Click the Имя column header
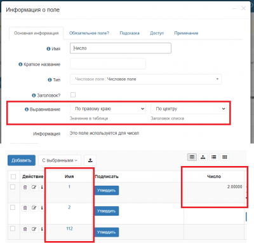 coord(69,176)
